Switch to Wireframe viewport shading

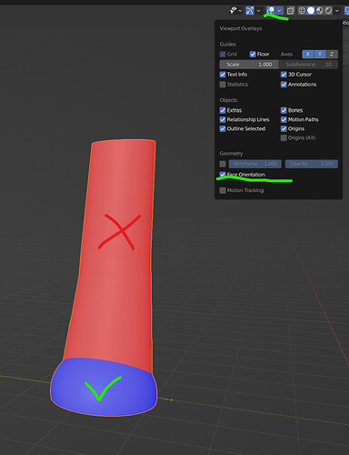[302, 11]
